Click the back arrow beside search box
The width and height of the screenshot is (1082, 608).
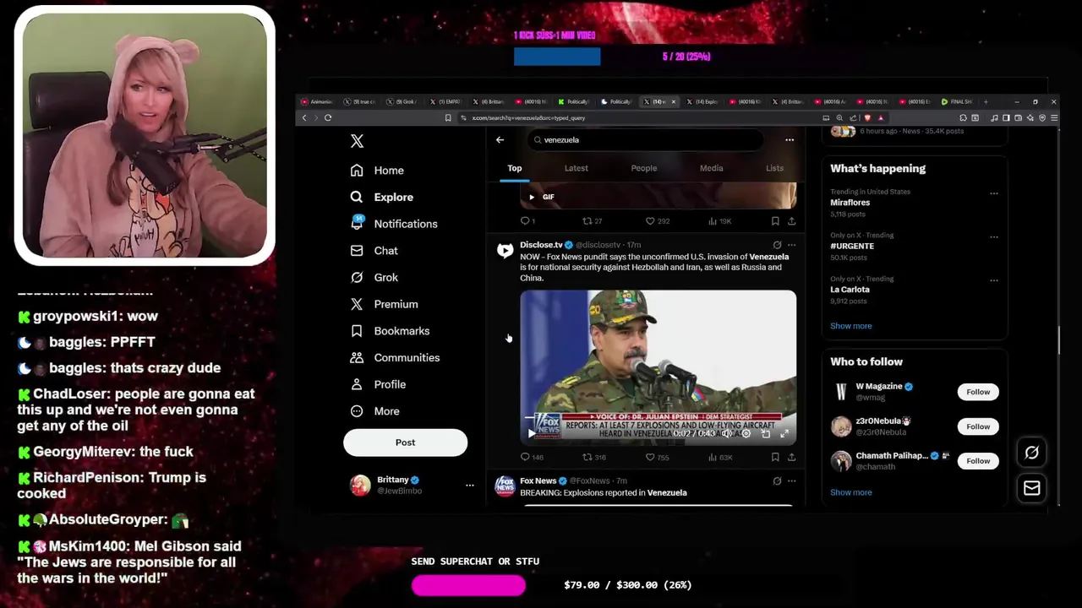(x=500, y=140)
